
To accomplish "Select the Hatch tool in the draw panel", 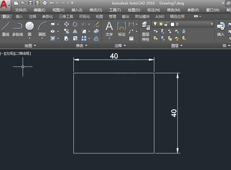I will 53,38.
